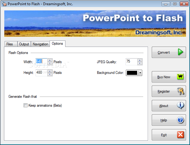Click the blue question mark Help icon
This screenshot has width=190, height=145.
[180, 120]
